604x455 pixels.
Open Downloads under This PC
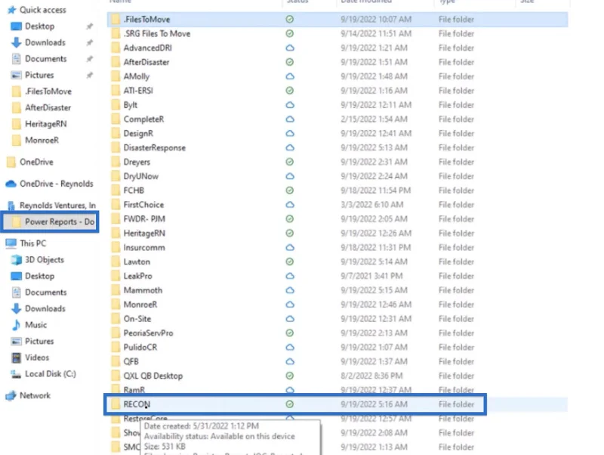(x=39, y=308)
